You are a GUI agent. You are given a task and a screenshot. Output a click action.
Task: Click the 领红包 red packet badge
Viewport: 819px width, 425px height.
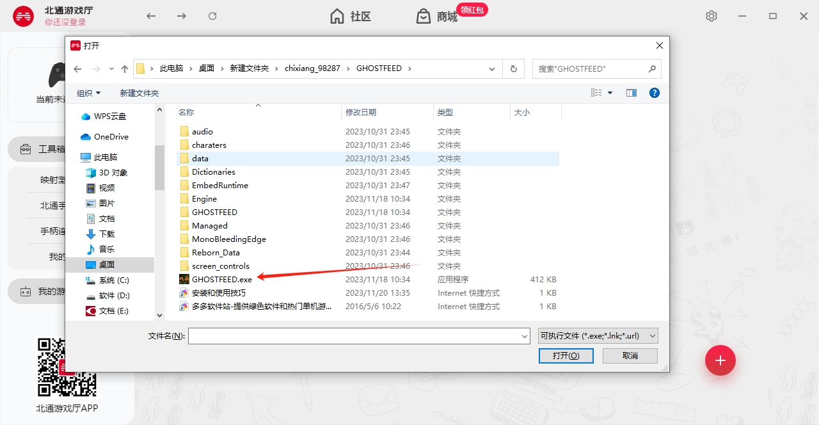pyautogui.click(x=472, y=10)
